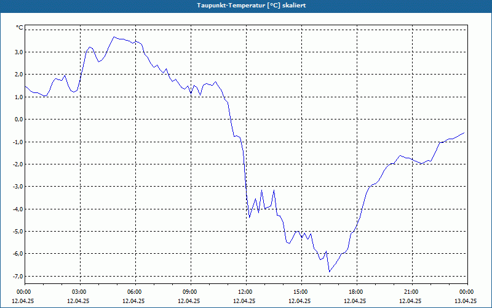Click the 2,0 y-axis value
This screenshot has height=308, width=492.
[x=19, y=75]
